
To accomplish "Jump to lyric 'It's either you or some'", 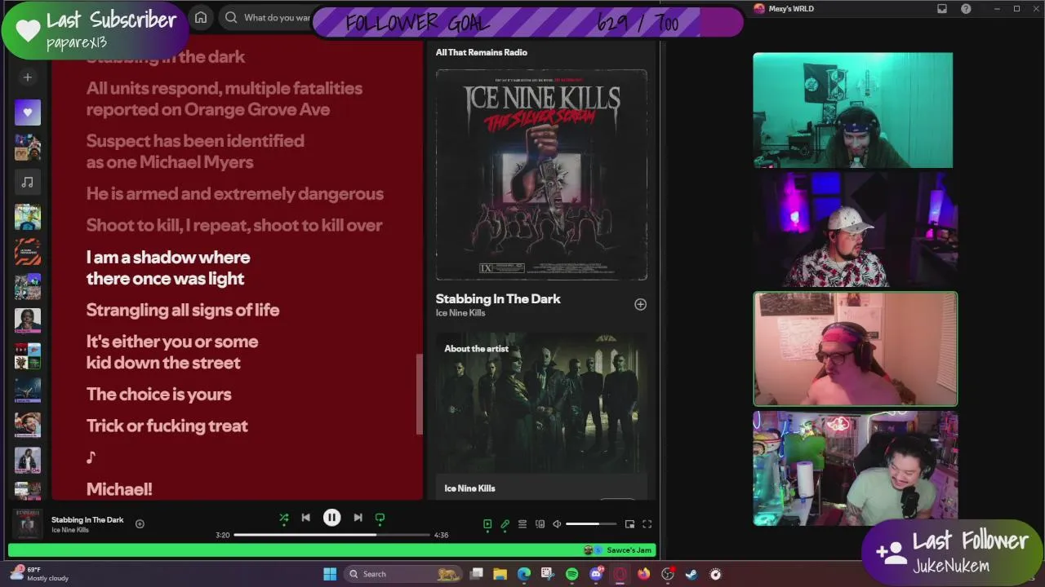I will point(172,352).
